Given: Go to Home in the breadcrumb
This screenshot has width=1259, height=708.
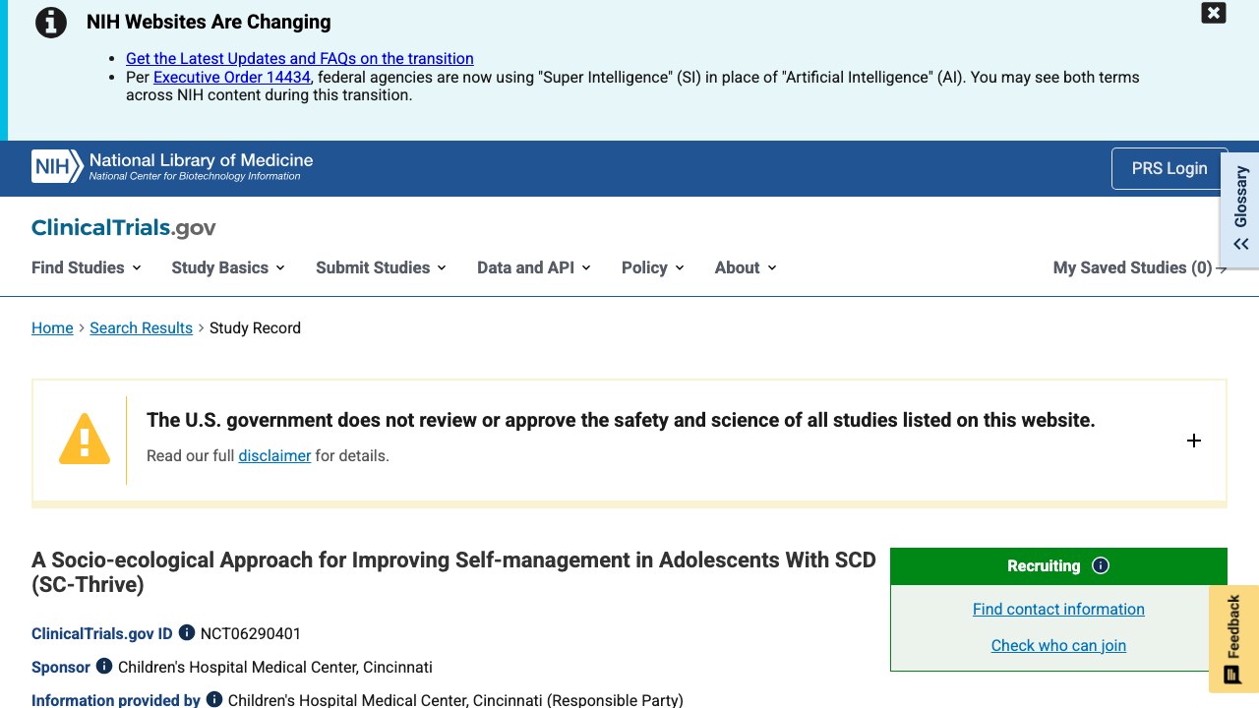Looking at the screenshot, I should click(x=52, y=328).
